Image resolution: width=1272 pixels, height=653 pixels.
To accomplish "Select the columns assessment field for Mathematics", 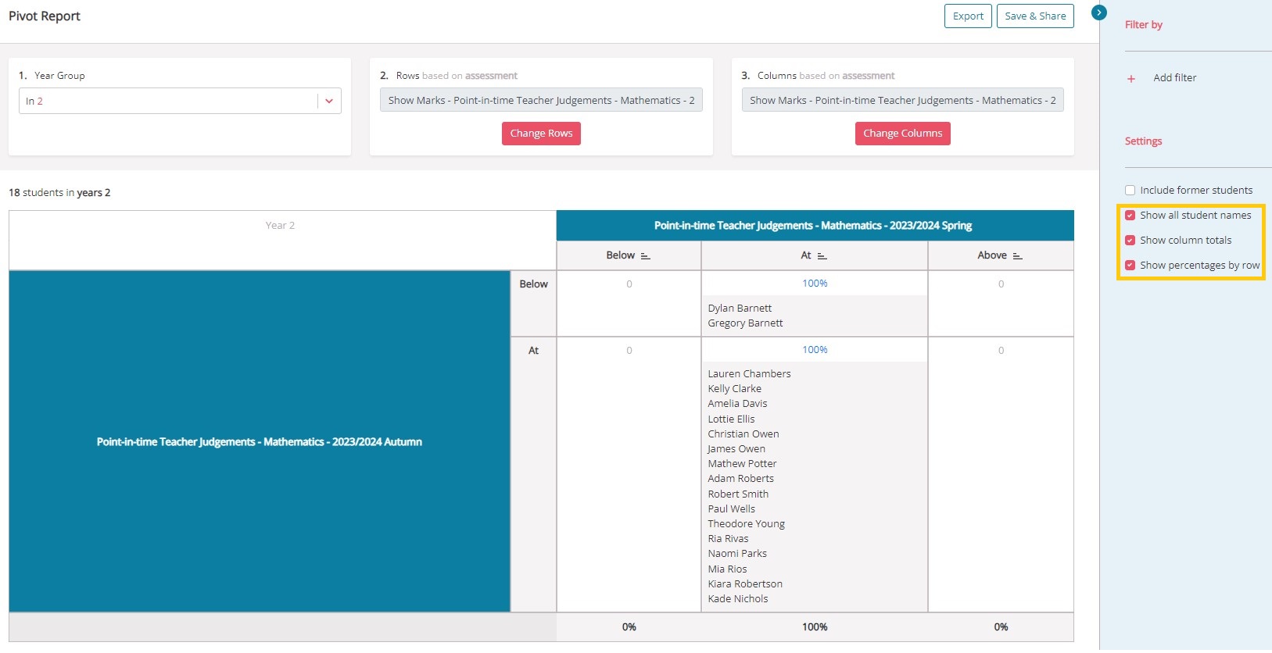I will (903, 100).
